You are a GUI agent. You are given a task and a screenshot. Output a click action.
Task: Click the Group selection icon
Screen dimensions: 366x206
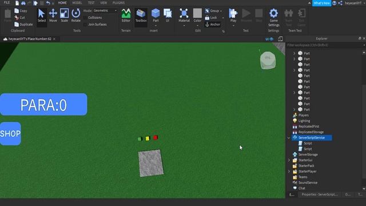(207, 11)
